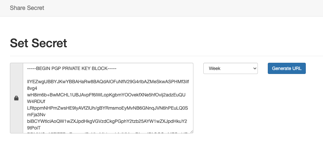Open the Week expiration dropdown

pos(230,68)
